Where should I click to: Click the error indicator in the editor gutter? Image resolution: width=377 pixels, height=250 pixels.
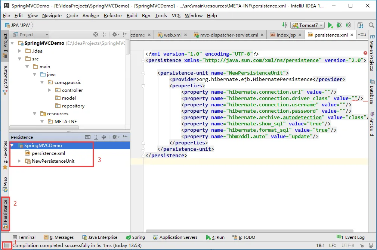pos(365,53)
